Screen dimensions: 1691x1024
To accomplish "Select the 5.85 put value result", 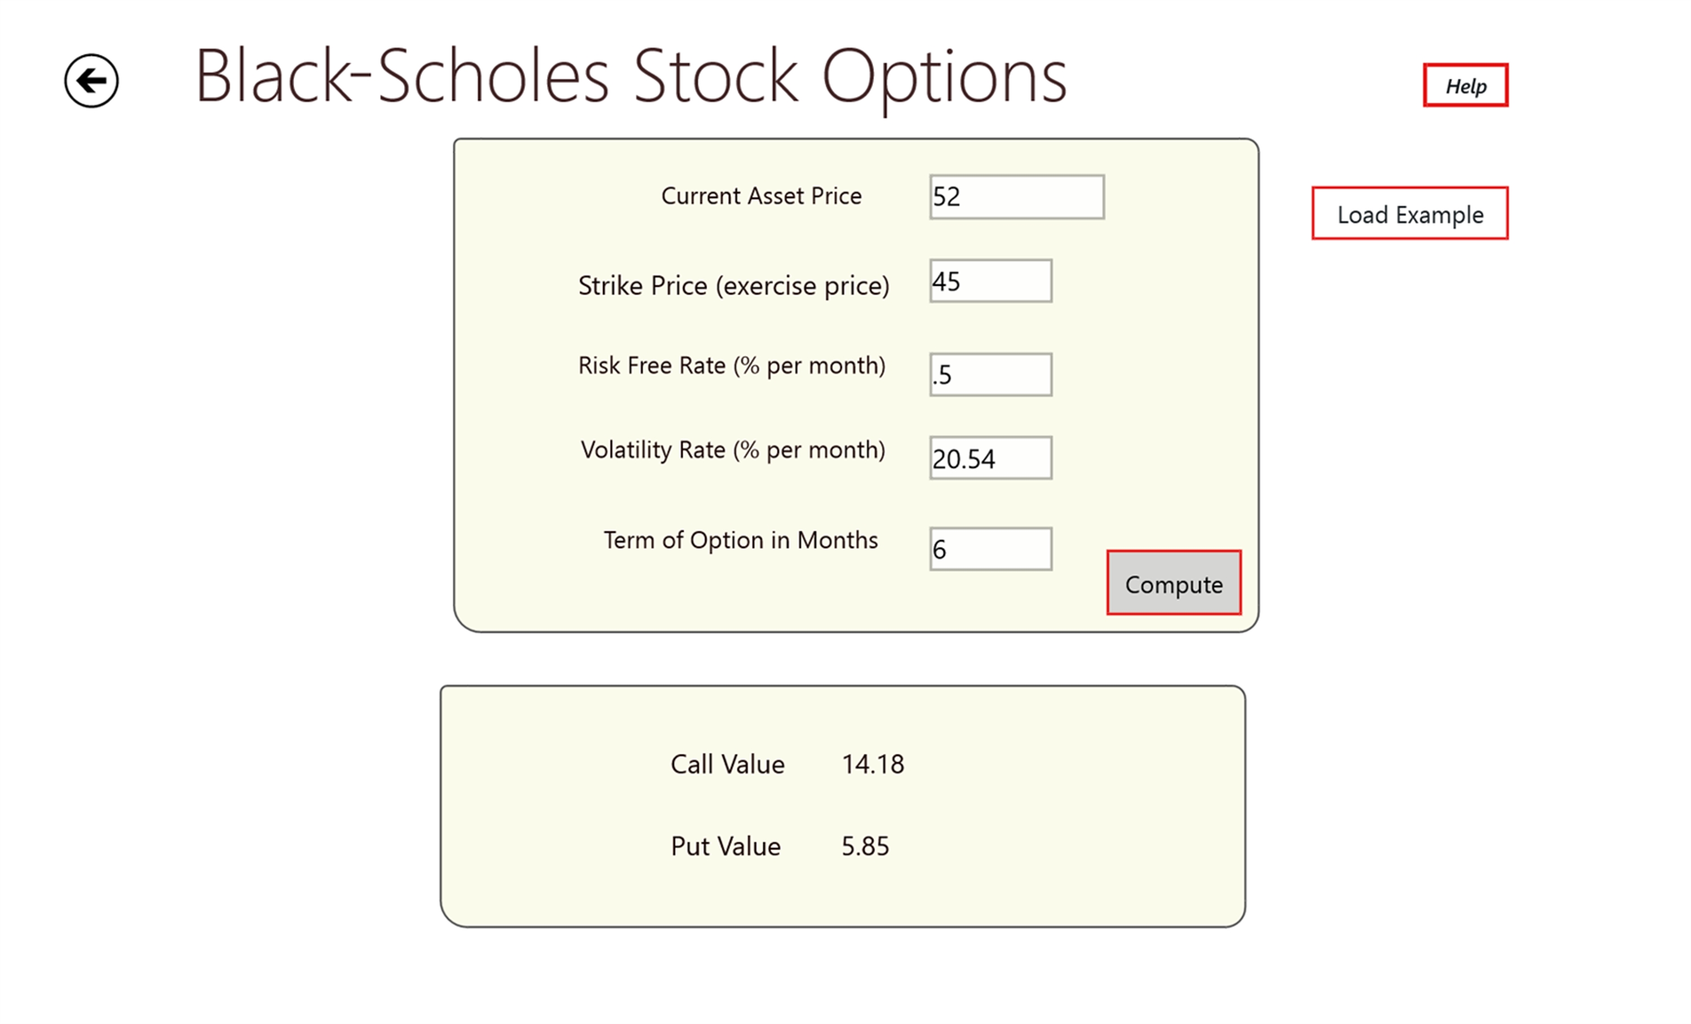I will click(865, 846).
